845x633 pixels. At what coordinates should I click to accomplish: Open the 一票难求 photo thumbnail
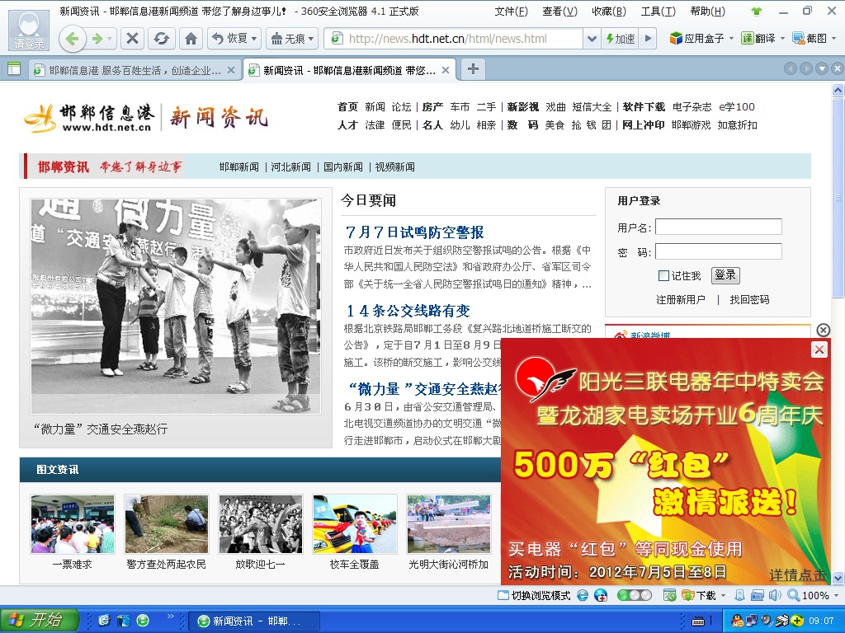(73, 524)
